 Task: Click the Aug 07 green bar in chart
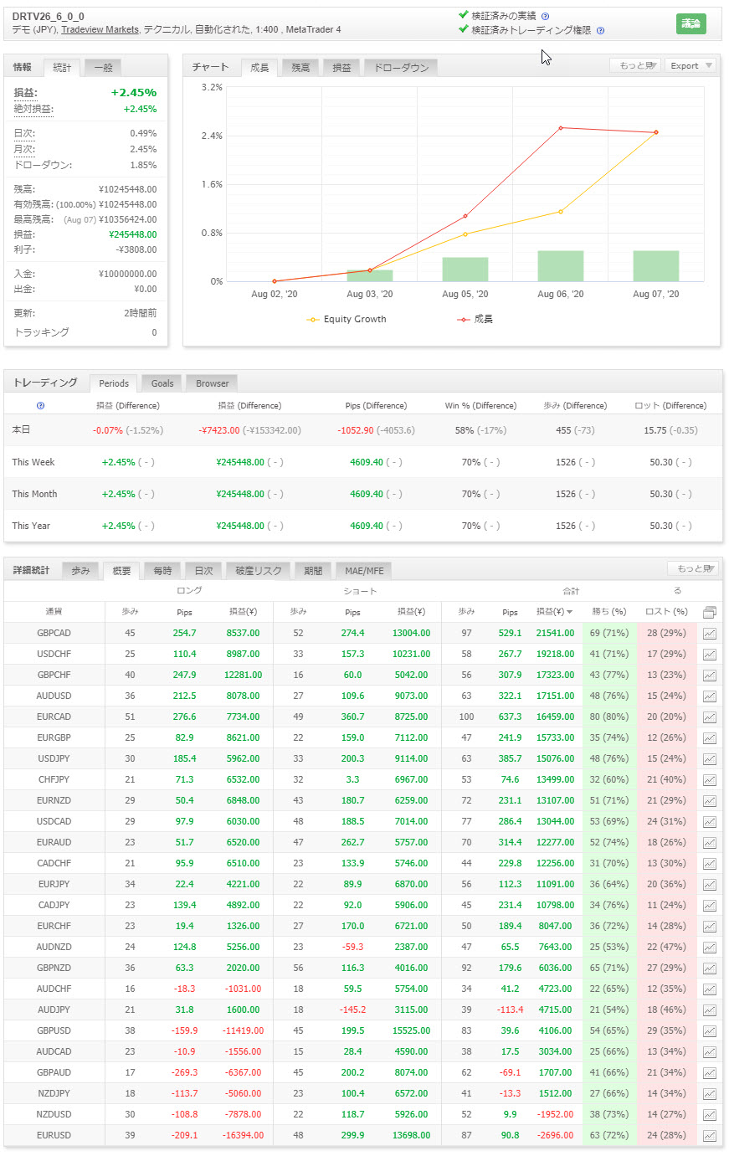655,266
